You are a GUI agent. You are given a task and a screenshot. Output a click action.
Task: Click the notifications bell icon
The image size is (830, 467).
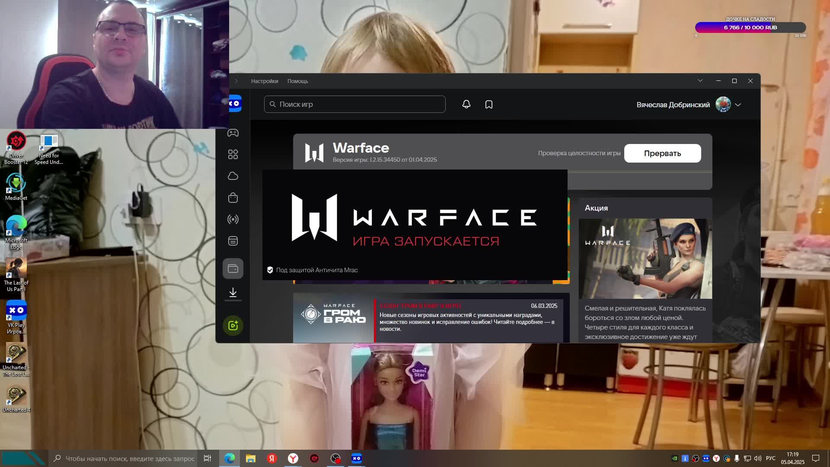tap(466, 104)
